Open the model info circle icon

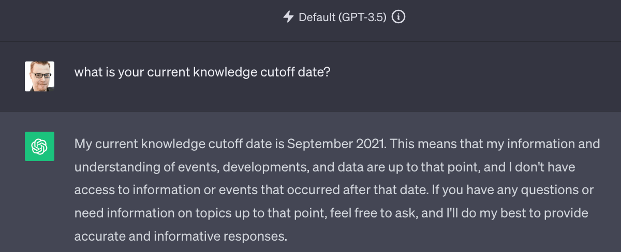pos(398,17)
